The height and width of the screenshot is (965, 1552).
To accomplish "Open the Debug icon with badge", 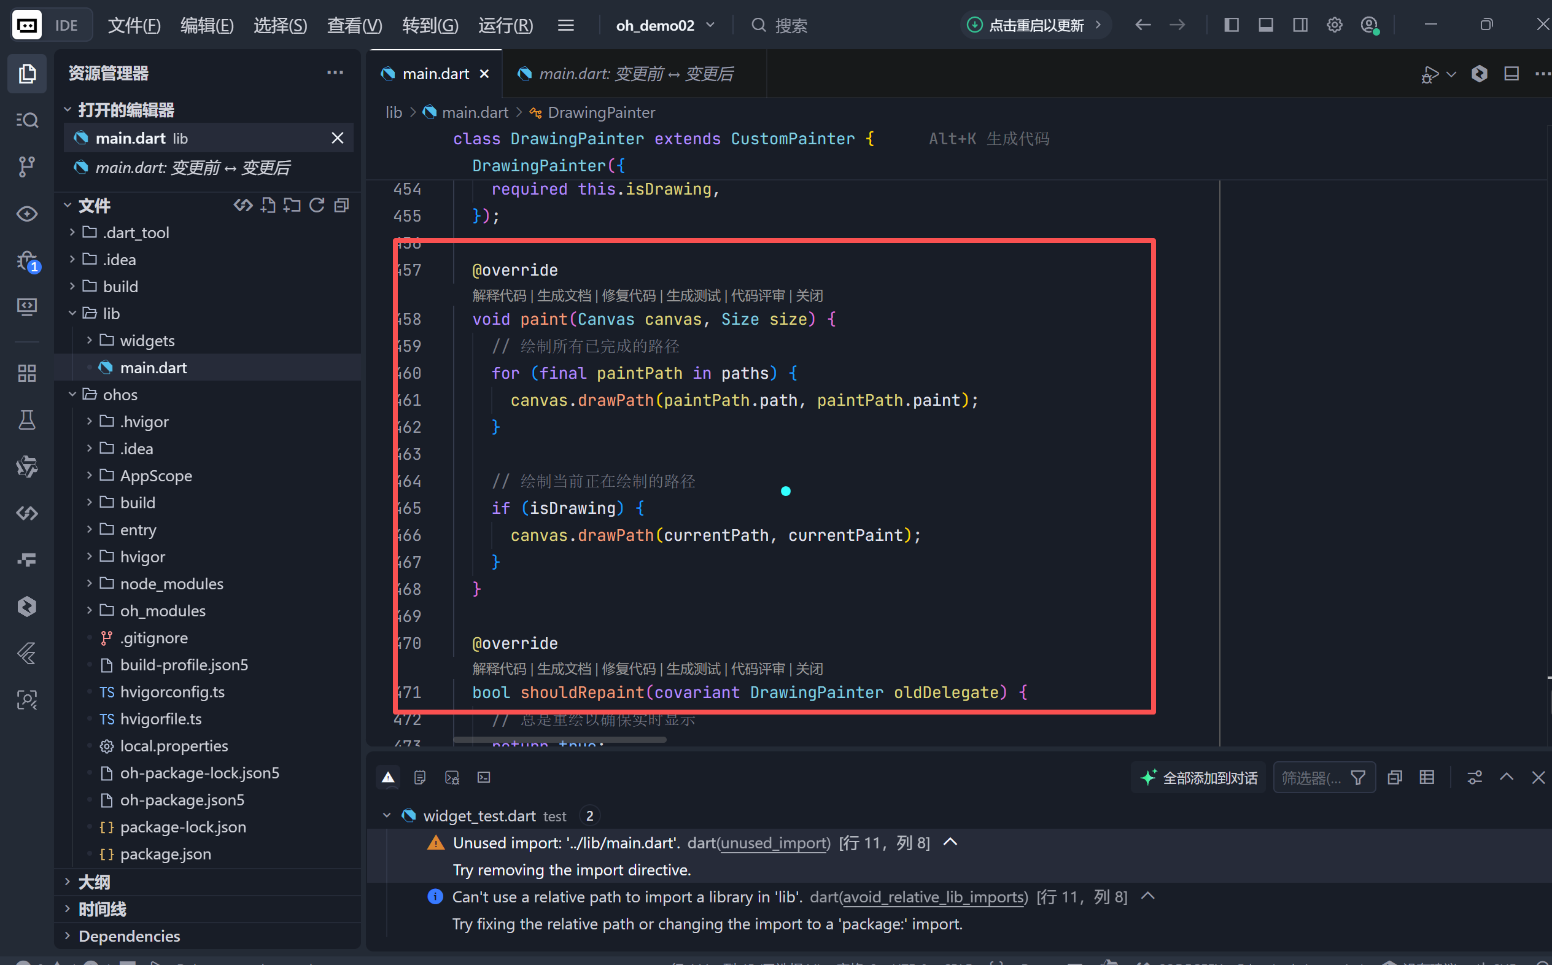I will coord(27,260).
